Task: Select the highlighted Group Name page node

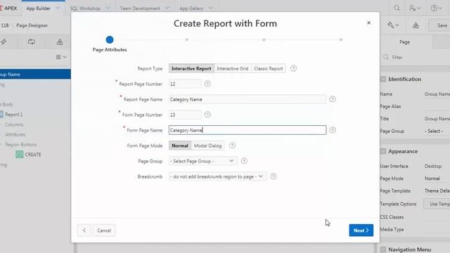Action: [x=35, y=74]
